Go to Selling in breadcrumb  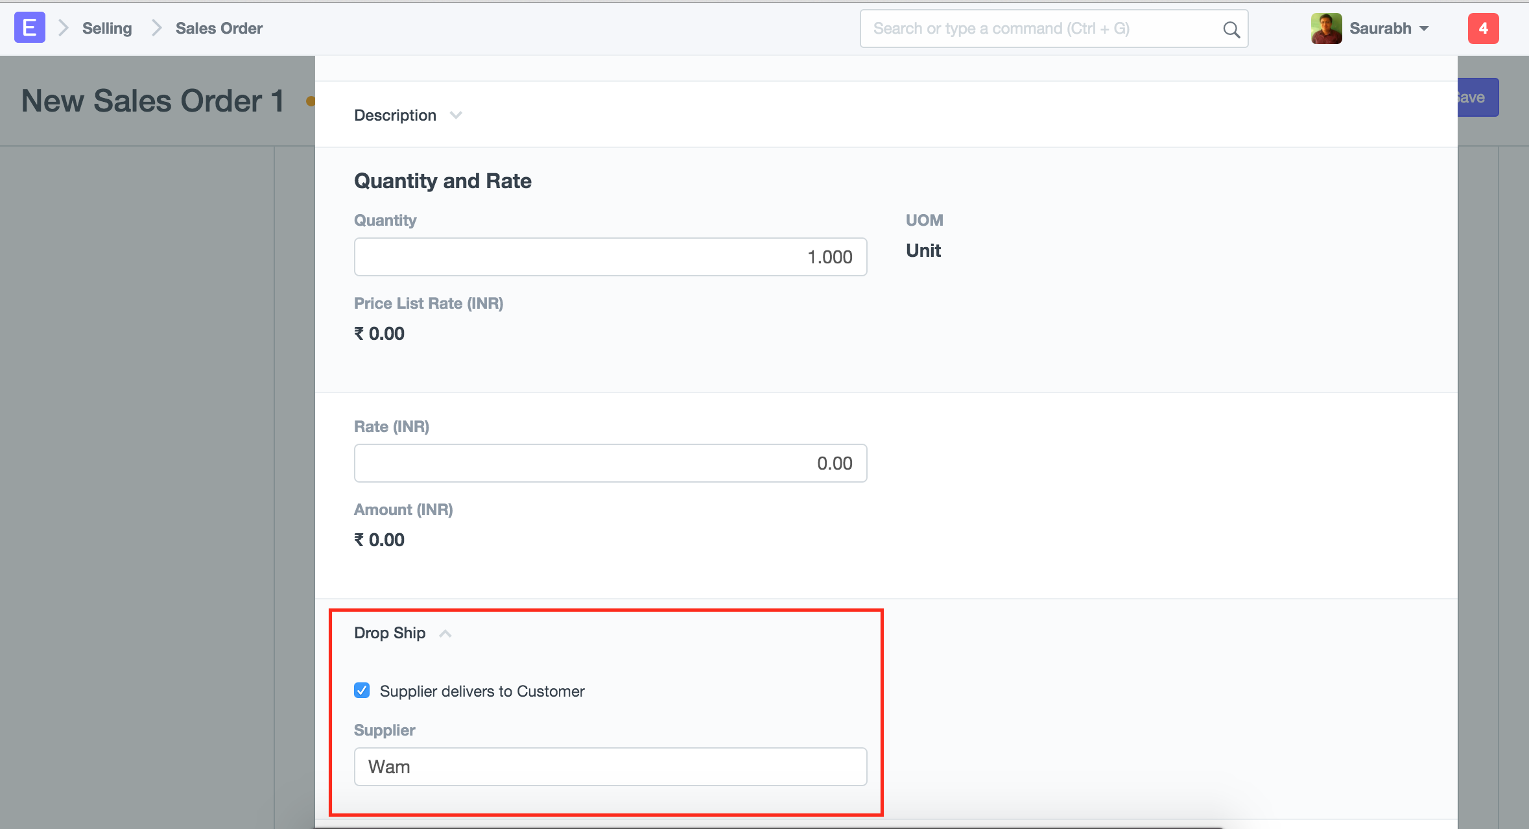pyautogui.click(x=107, y=28)
